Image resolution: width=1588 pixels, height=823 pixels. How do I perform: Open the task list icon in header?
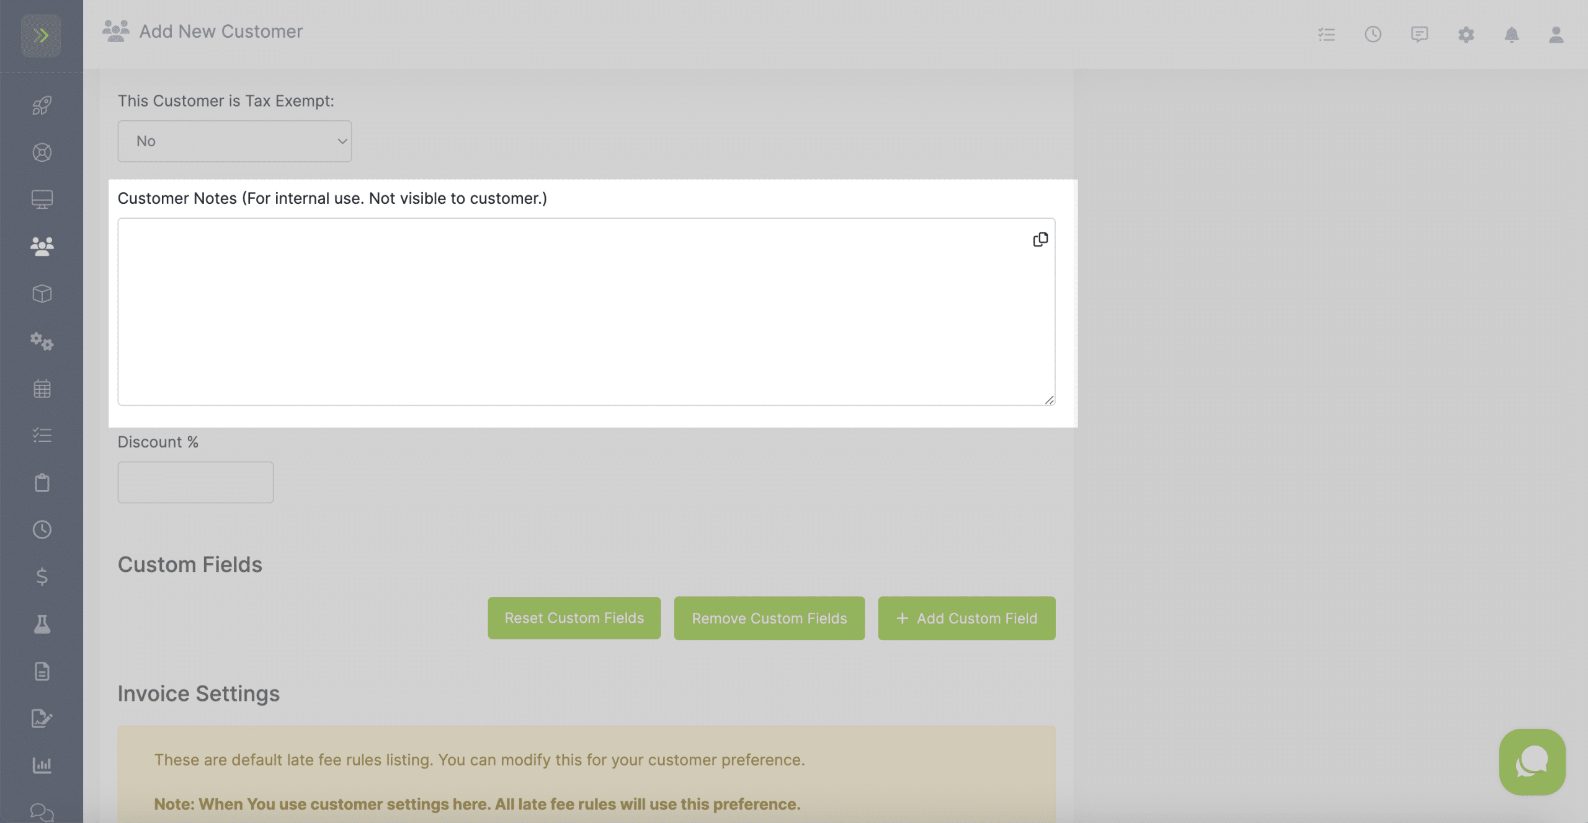(x=1326, y=34)
